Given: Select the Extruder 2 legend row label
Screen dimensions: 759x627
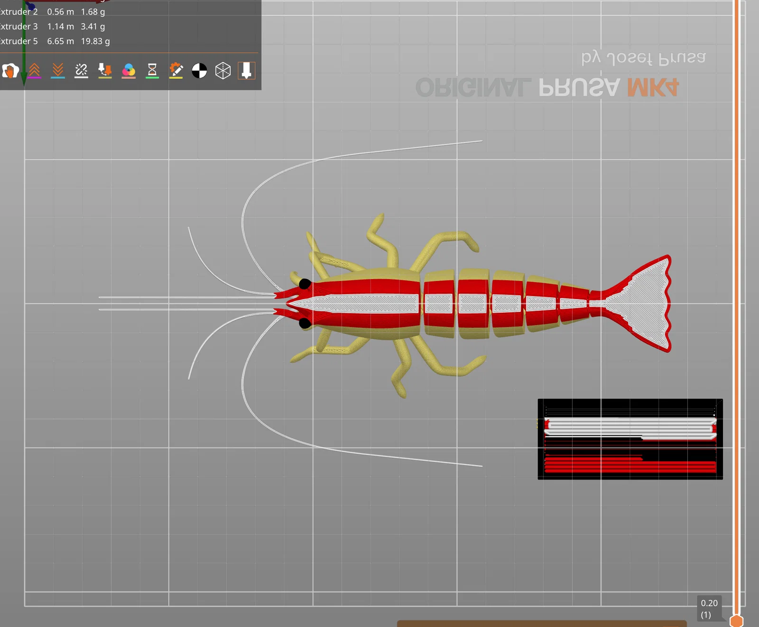Looking at the screenshot, I should 18,12.
